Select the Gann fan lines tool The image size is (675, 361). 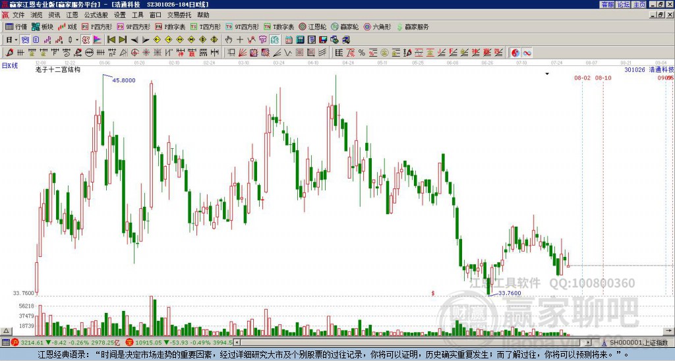pyautogui.click(x=243, y=53)
